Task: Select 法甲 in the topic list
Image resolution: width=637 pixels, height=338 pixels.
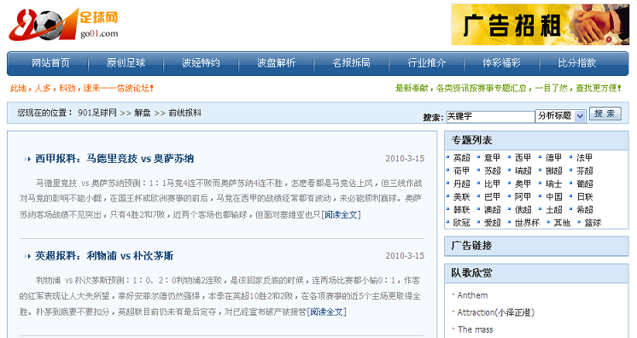Action: 585,158
